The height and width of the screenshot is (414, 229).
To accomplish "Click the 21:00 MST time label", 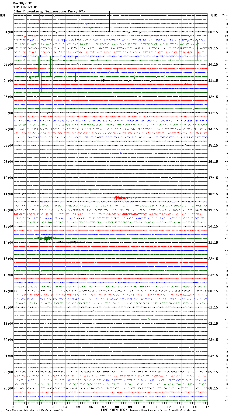I will click(8, 356).
